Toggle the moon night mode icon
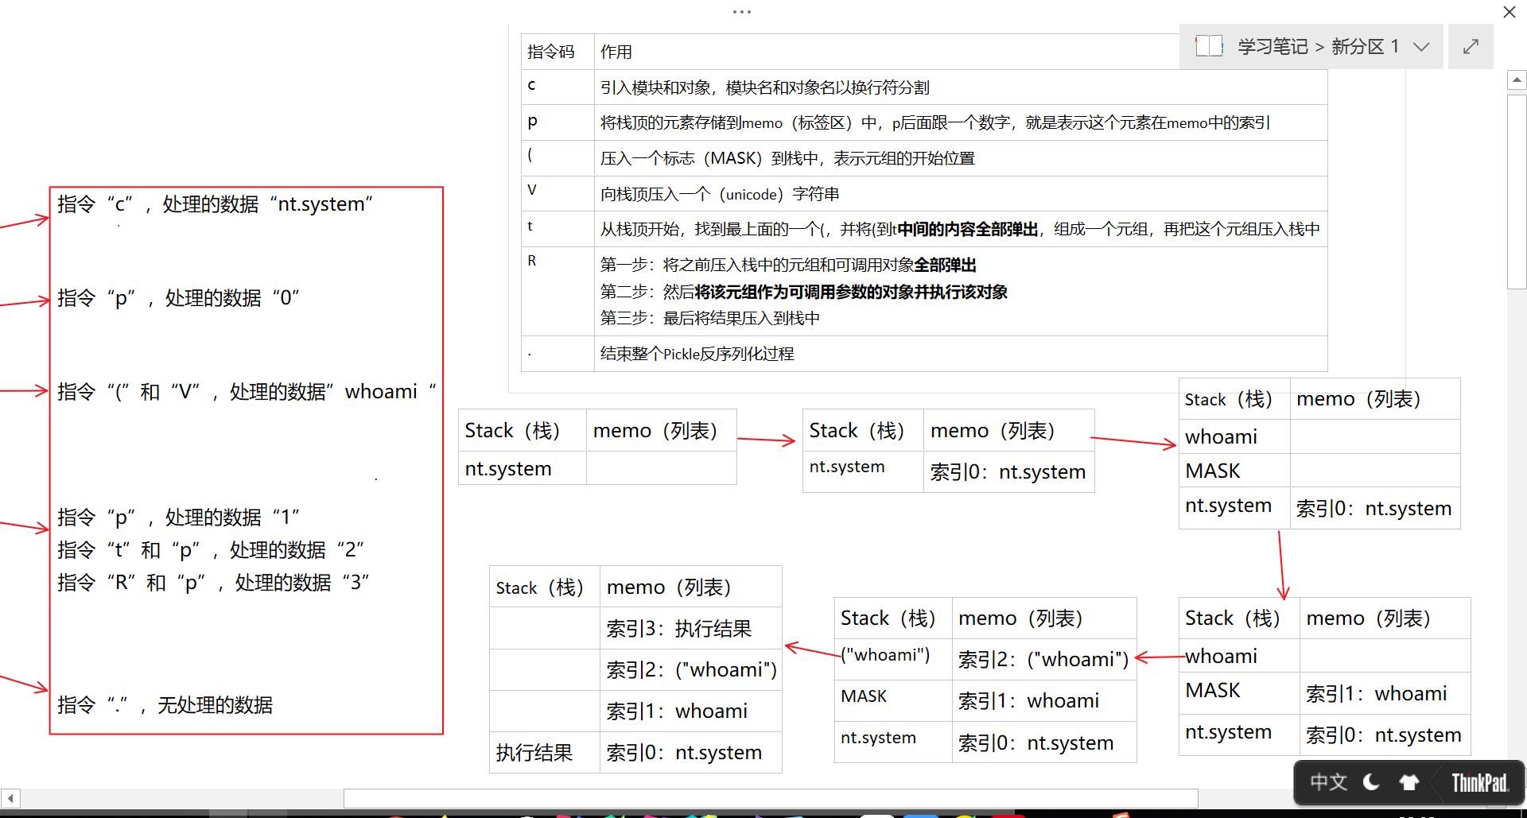Viewport: 1527px width, 818px height. pos(1371,782)
